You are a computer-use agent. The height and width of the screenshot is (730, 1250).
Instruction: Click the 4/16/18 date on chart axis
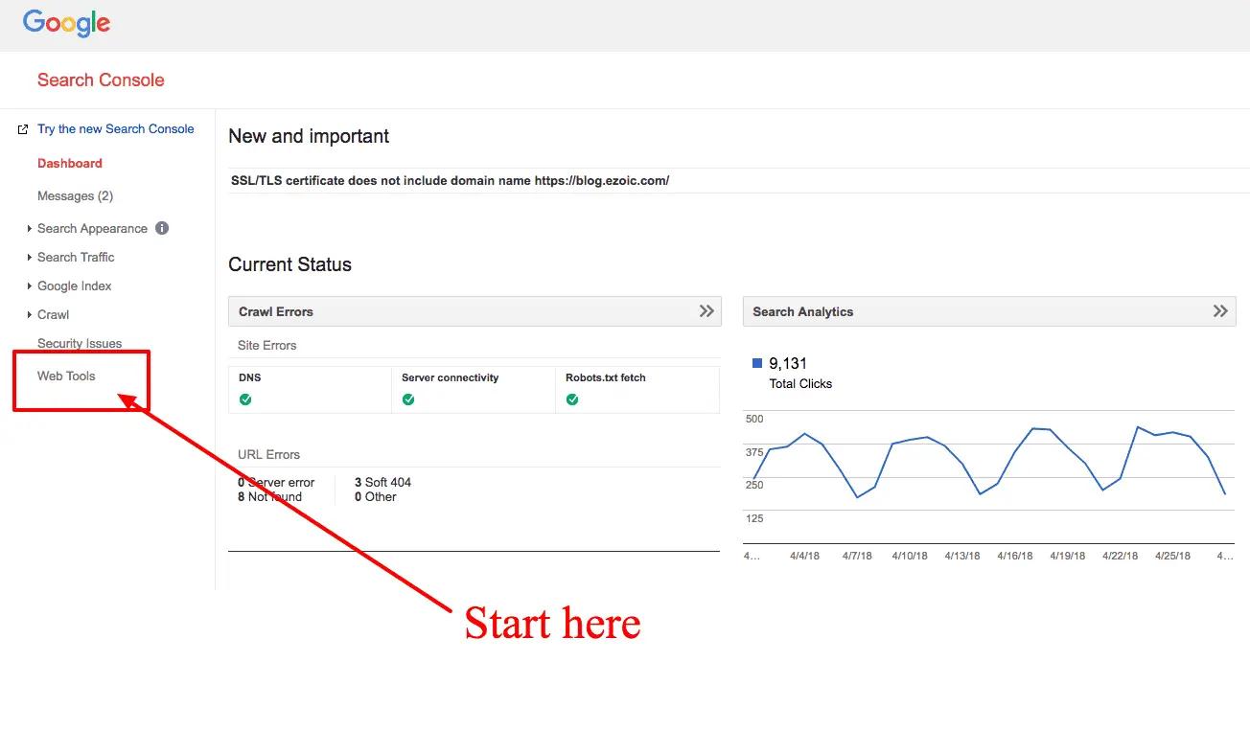[1015, 556]
